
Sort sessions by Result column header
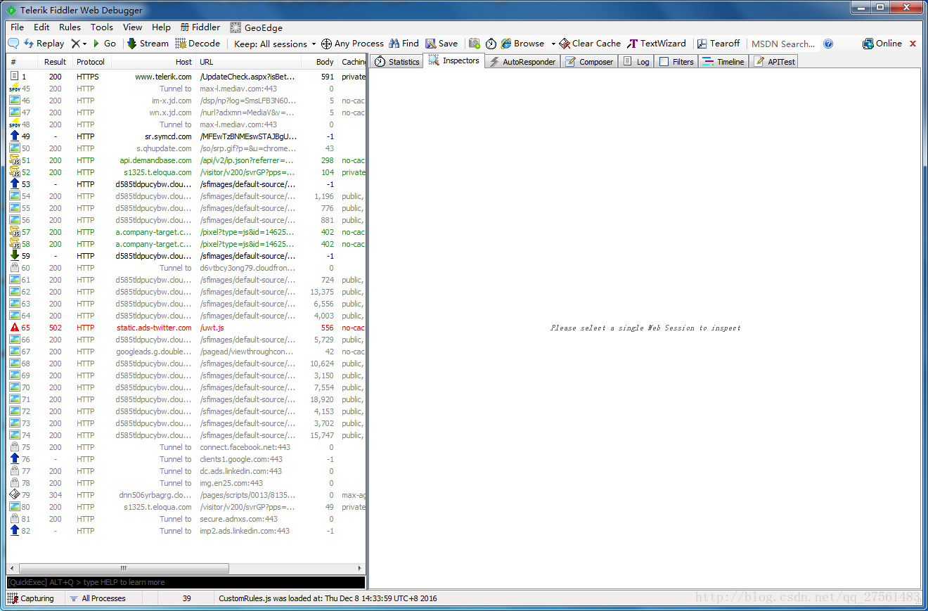point(55,62)
